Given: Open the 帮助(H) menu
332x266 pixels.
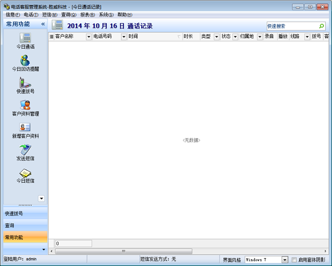Looking at the screenshot, I should pos(125,14).
